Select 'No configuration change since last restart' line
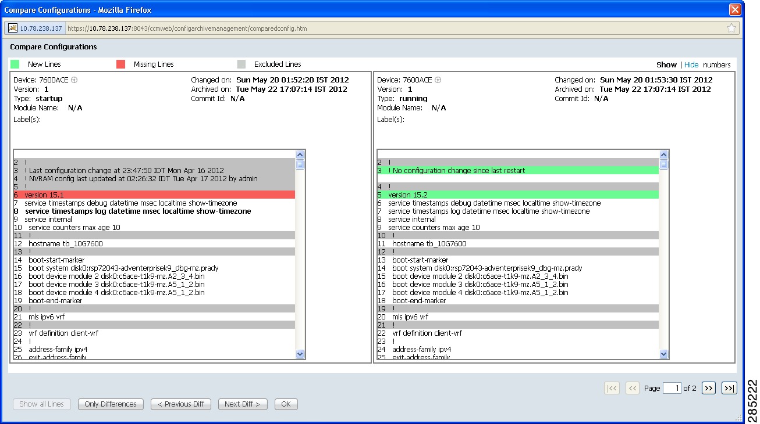This screenshot has width=760, height=424. (518, 171)
